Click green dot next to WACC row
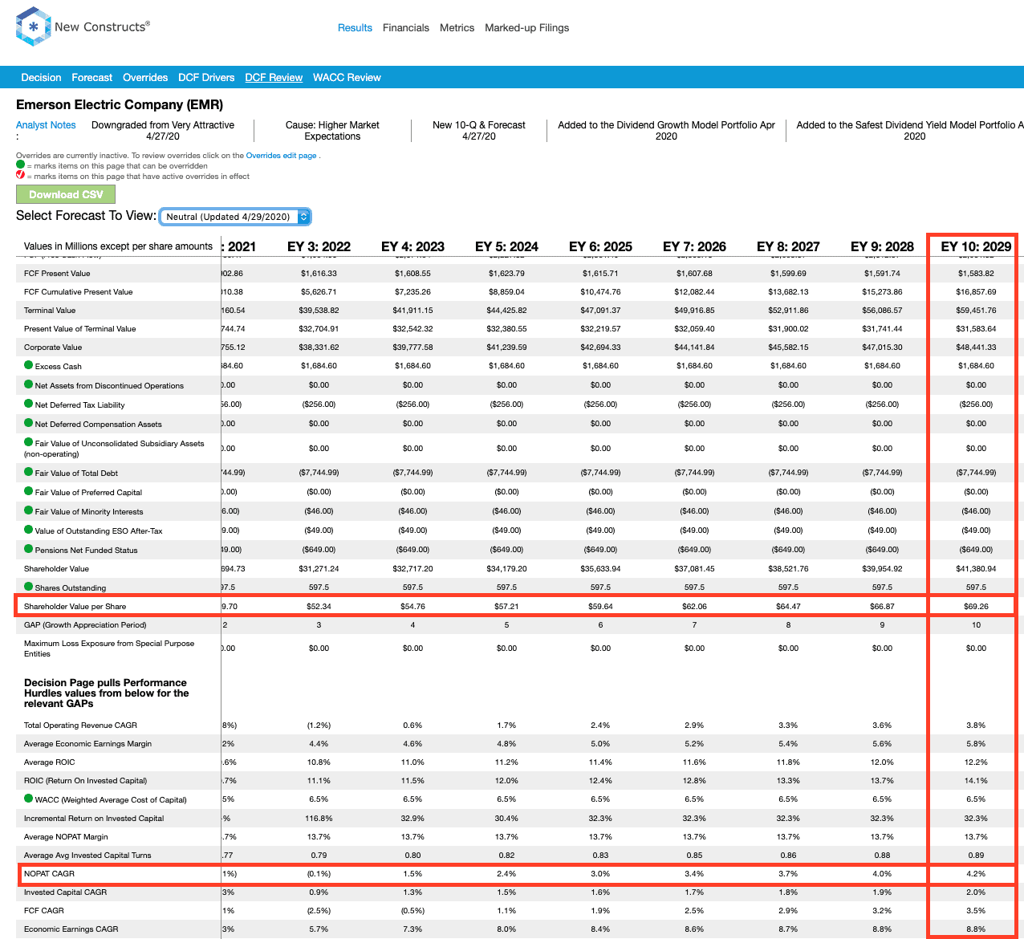 29,799
